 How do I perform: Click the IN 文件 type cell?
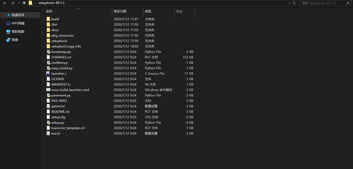150,84
